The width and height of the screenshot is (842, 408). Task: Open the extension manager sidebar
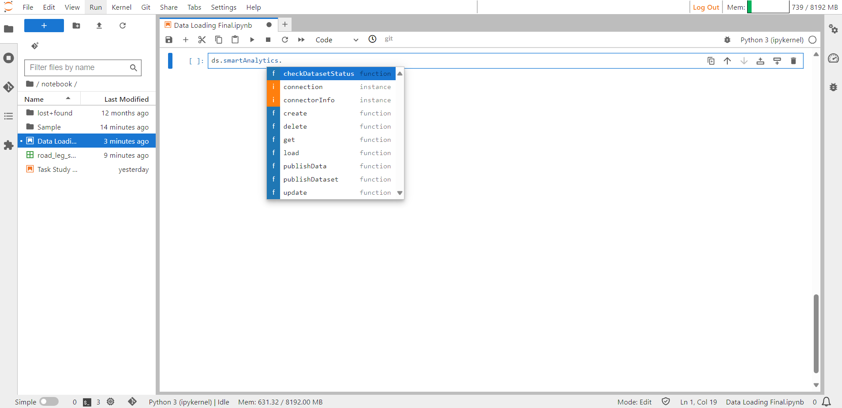(8, 145)
